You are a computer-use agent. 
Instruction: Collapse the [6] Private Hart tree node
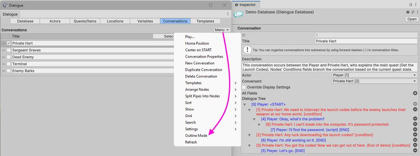click(259, 125)
